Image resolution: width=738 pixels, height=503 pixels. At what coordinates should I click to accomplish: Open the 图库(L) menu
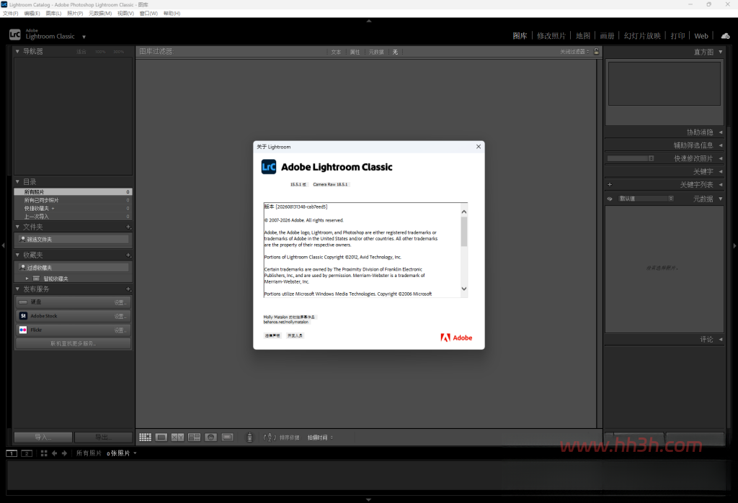pos(53,13)
